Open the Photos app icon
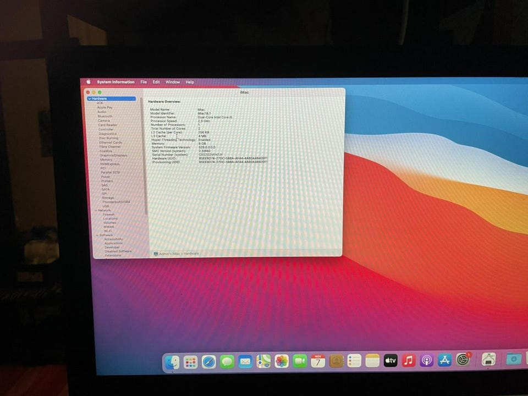Screen dimensions: 528x396 [x=282, y=361]
